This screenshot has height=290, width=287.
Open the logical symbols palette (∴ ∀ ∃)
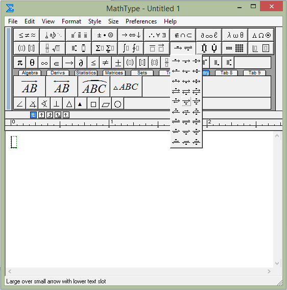point(157,35)
